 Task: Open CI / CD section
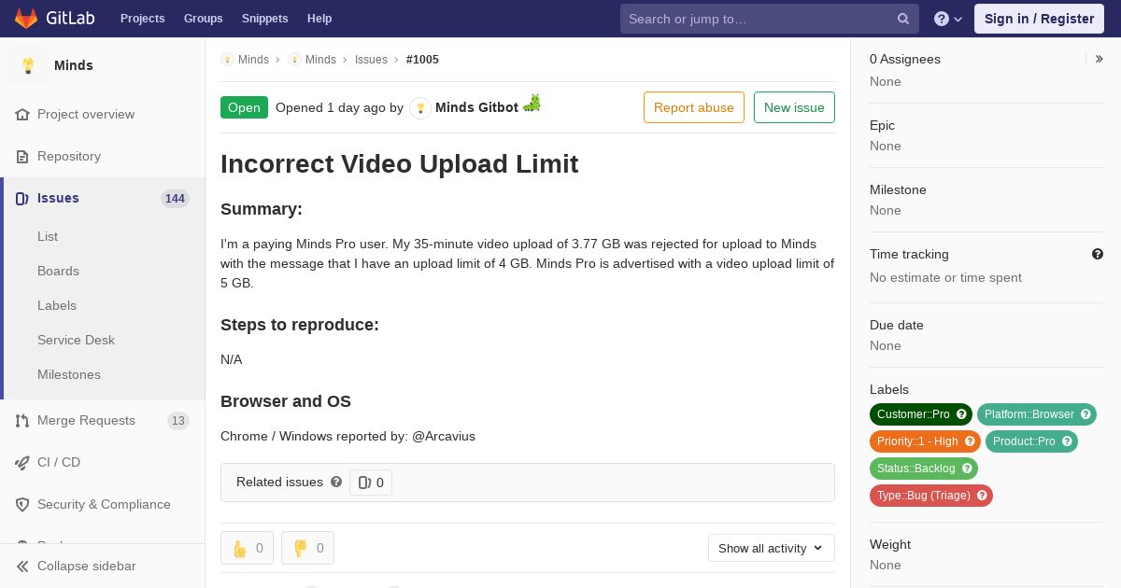[59, 462]
